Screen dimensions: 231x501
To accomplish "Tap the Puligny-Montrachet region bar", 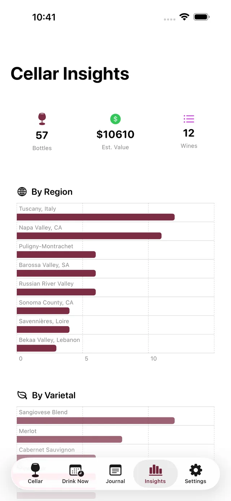I will tap(56, 255).
